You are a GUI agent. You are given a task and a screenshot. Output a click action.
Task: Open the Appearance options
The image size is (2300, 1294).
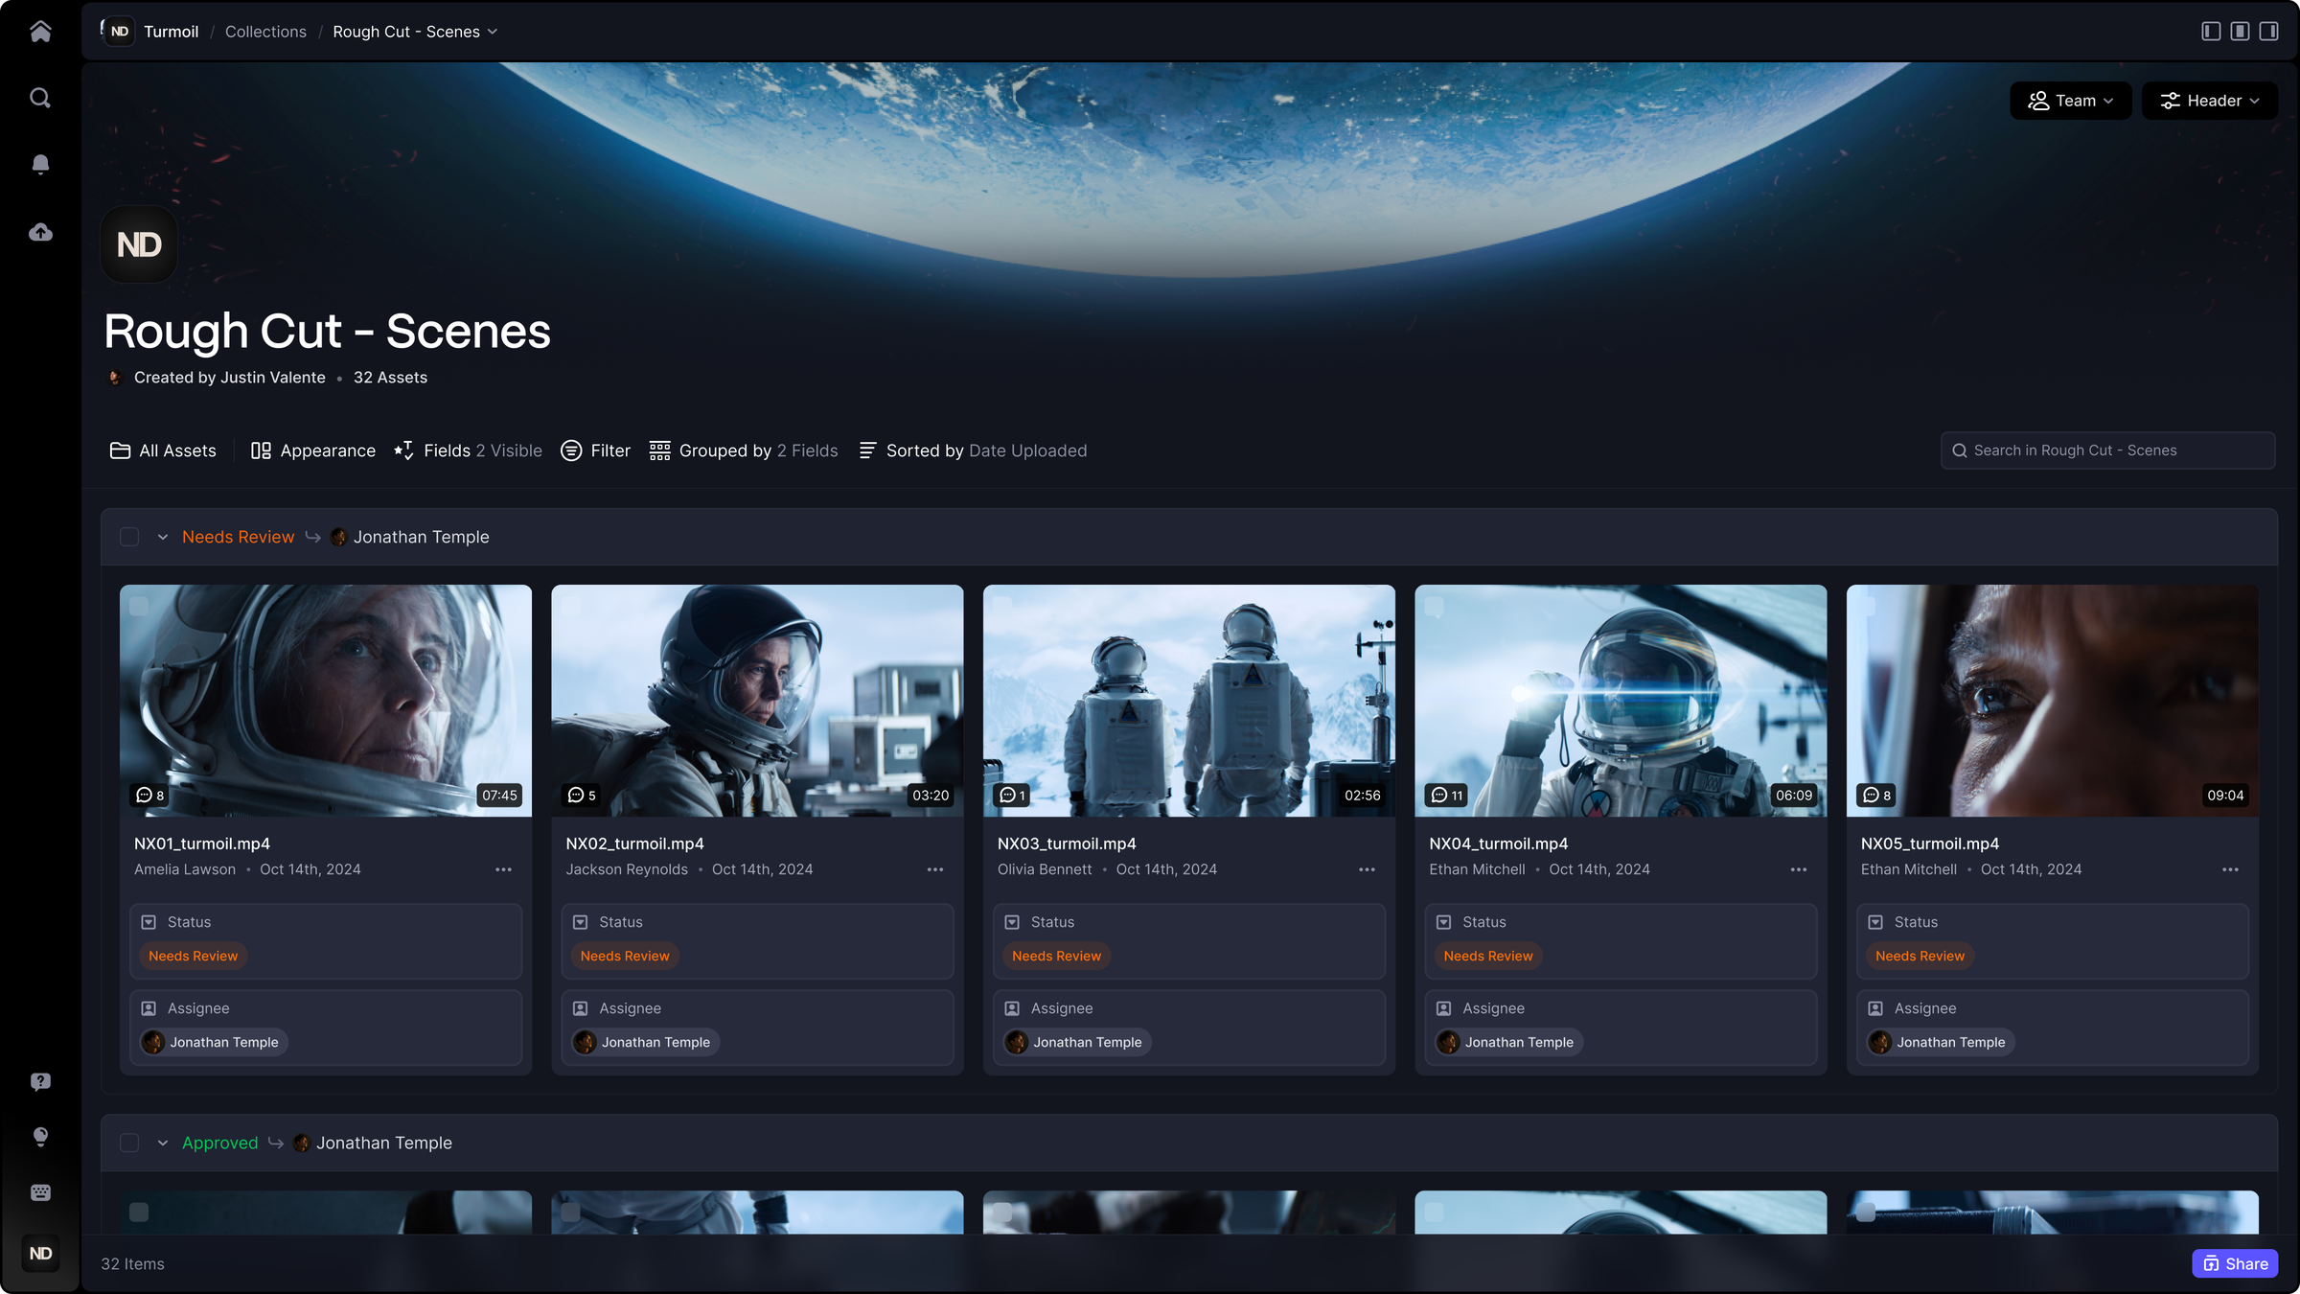point(312,451)
